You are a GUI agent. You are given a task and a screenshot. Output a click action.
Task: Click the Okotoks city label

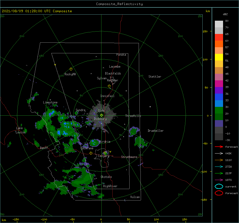point(106,177)
